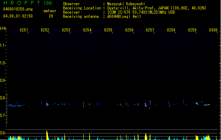Select observer name Masayuki Kobayashi
The height and width of the screenshot is (140, 221).
[126, 4]
